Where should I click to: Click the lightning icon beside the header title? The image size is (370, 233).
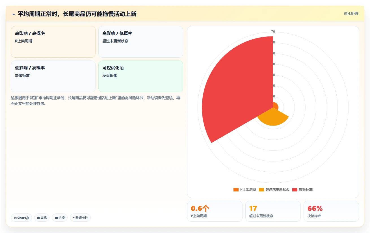pos(14,14)
